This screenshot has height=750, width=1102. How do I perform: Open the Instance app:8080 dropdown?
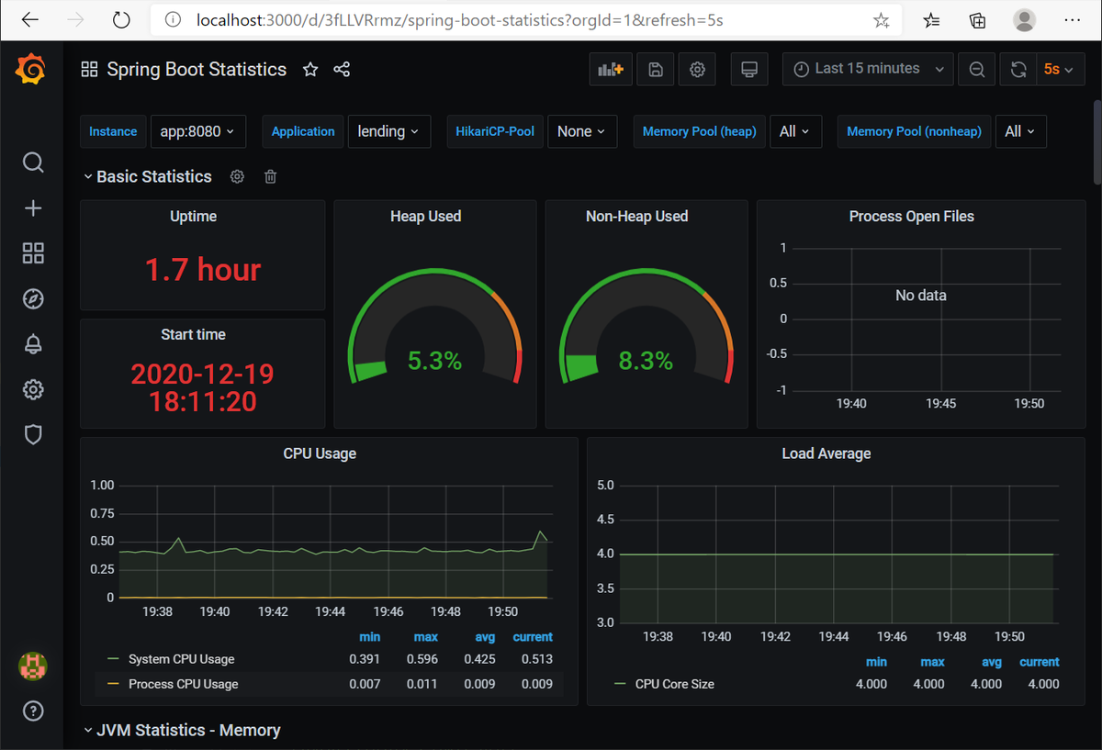(x=197, y=131)
